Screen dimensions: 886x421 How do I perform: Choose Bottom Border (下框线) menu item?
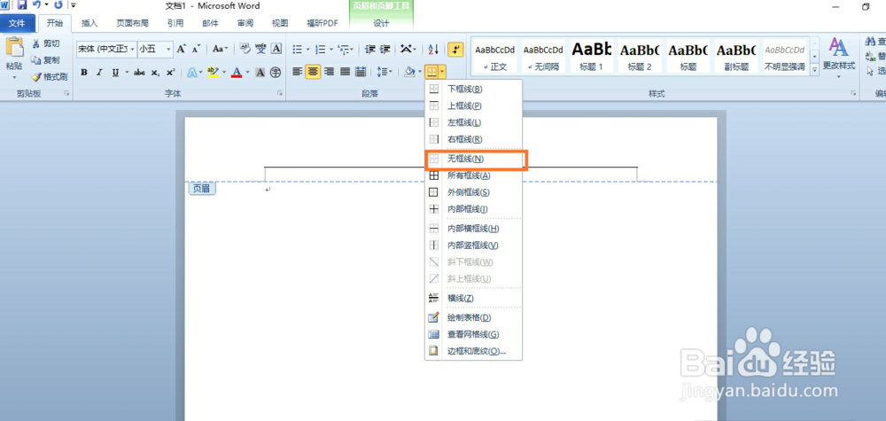473,89
